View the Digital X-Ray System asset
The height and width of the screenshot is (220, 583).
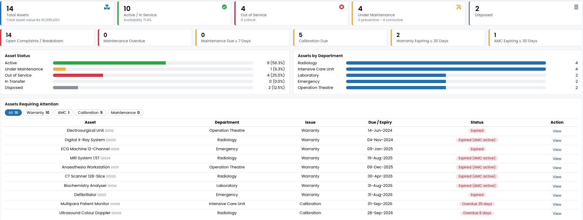557,141
